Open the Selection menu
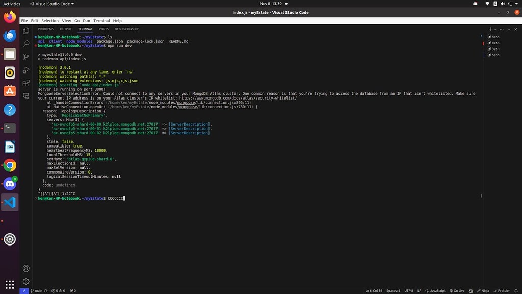The image size is (522, 294). point(50,20)
